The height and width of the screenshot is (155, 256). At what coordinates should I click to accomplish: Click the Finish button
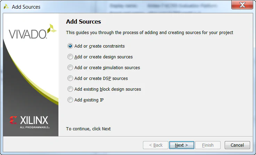208,145
